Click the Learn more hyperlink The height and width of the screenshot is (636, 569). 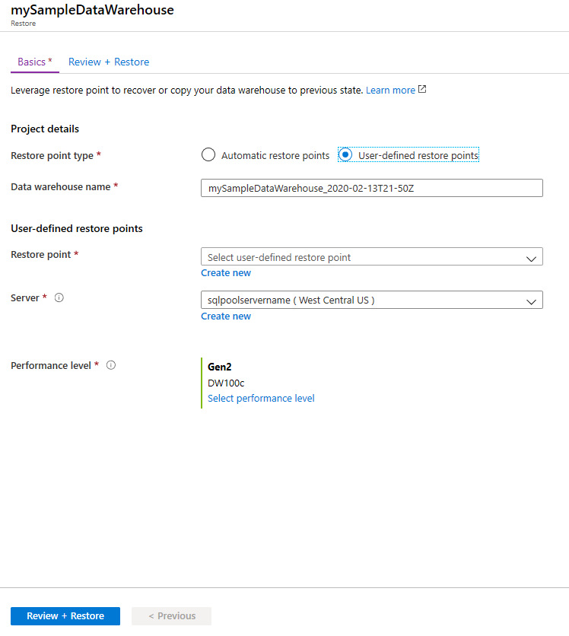coord(390,89)
